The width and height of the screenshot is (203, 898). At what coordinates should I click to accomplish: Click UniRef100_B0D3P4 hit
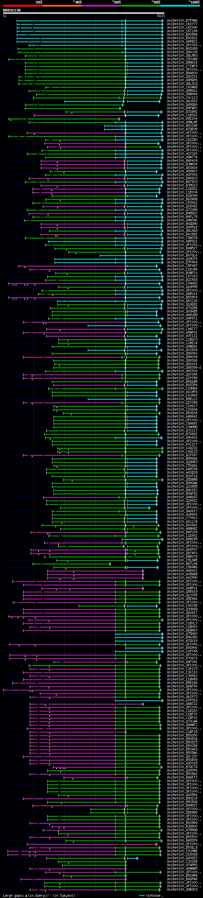182,385
